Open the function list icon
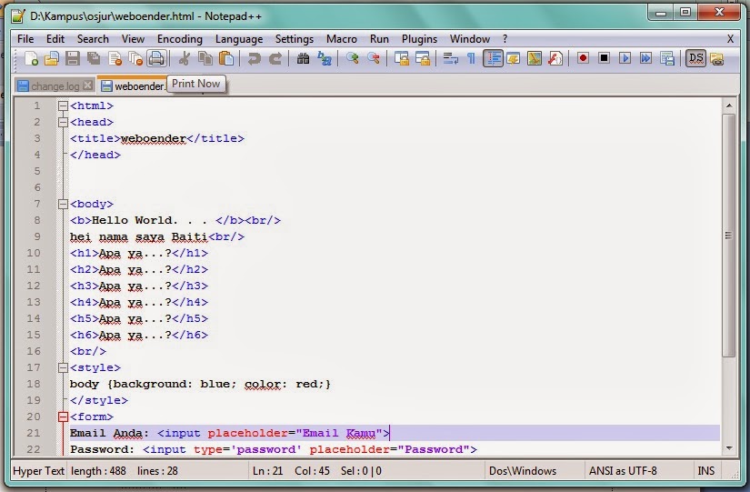The width and height of the screenshot is (750, 492). tap(555, 59)
